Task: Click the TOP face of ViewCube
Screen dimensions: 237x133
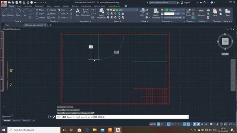Action: (225, 41)
